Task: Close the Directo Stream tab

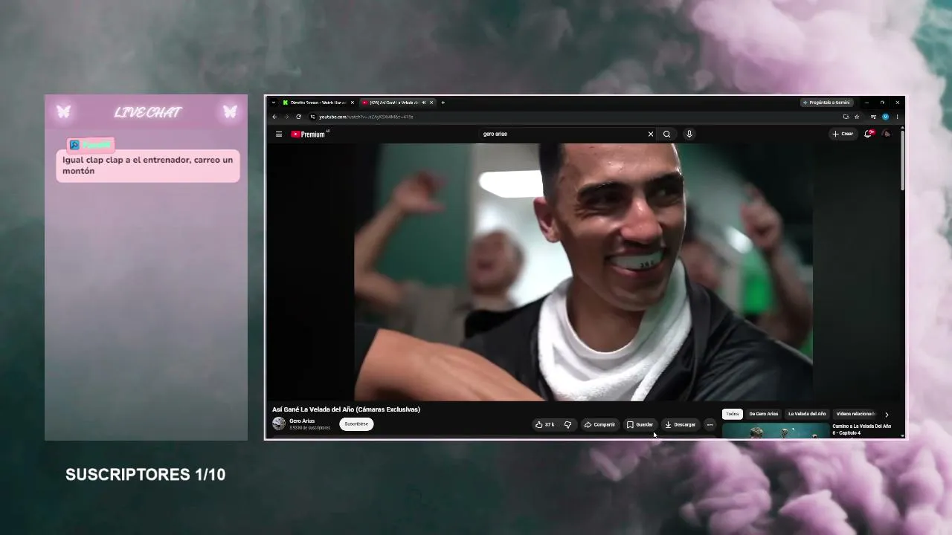Action: click(x=353, y=103)
